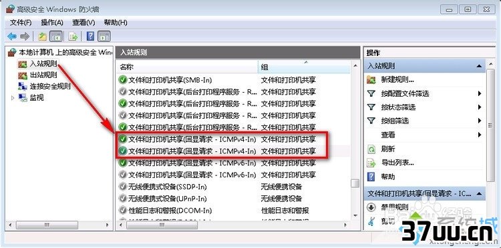Open the 按状态筛选 submenu arrow

point(479,107)
